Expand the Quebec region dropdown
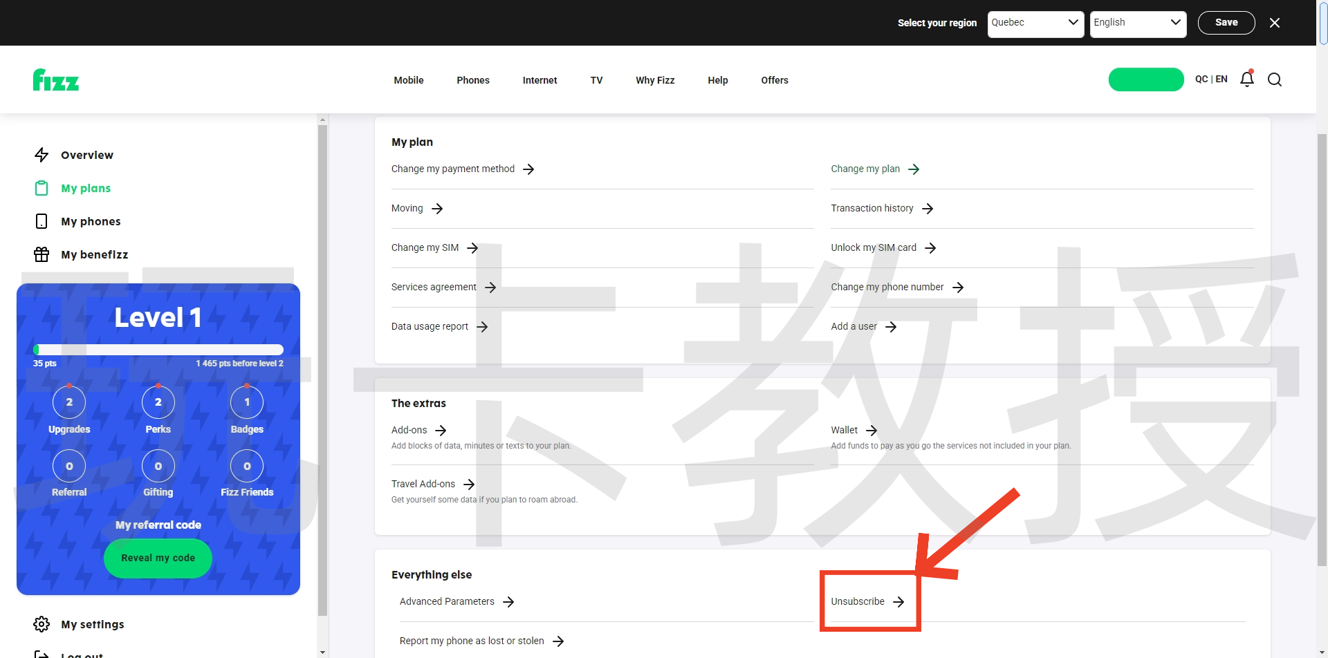The width and height of the screenshot is (1328, 658). tap(1035, 23)
